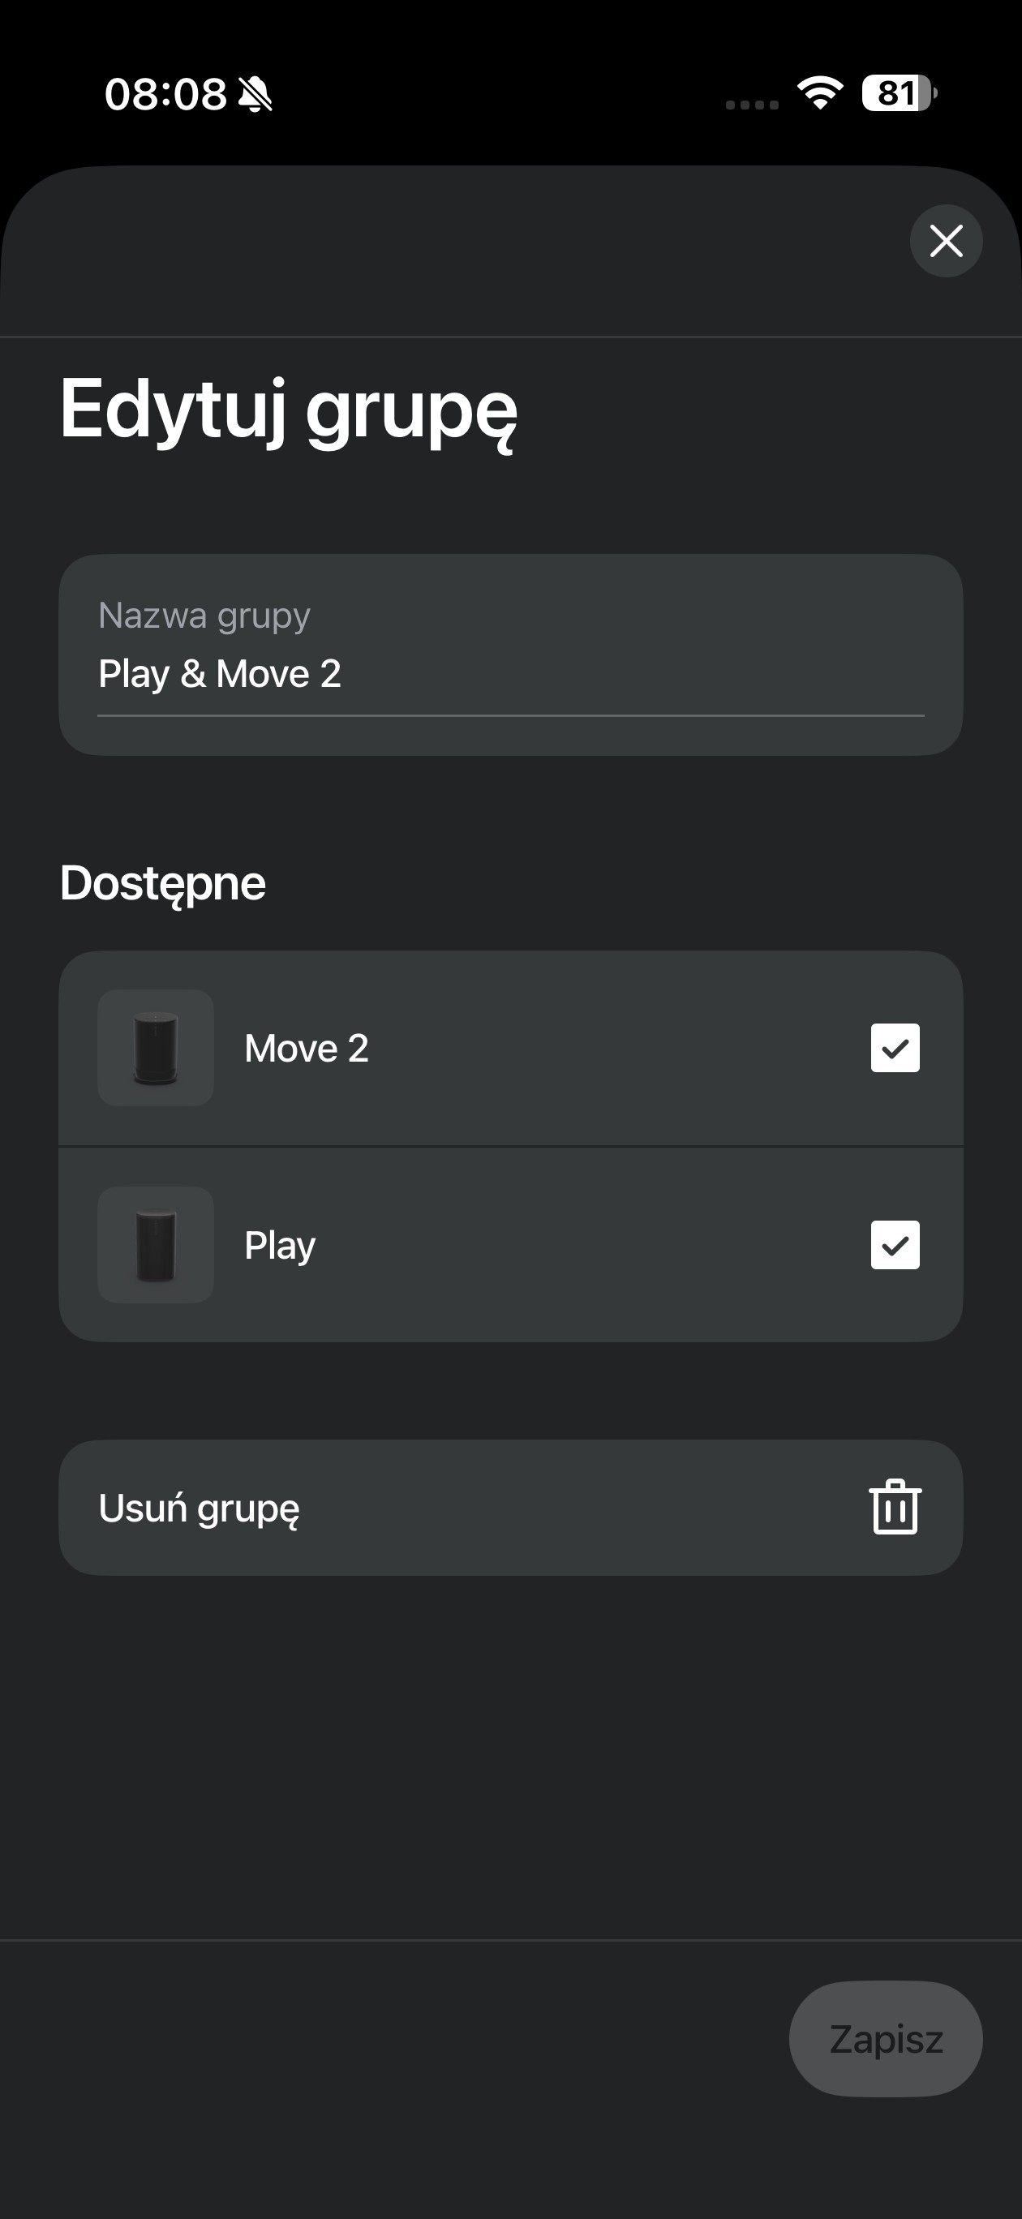Select the Move 2 speaker thumbnail

click(x=156, y=1048)
